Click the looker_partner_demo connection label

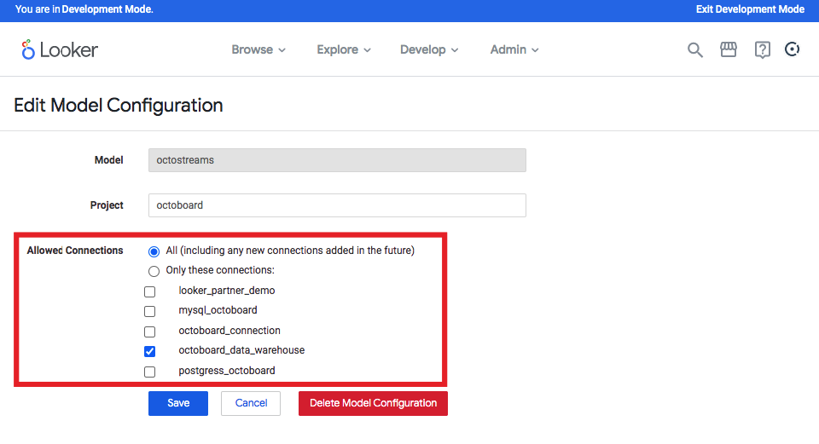[x=227, y=291]
